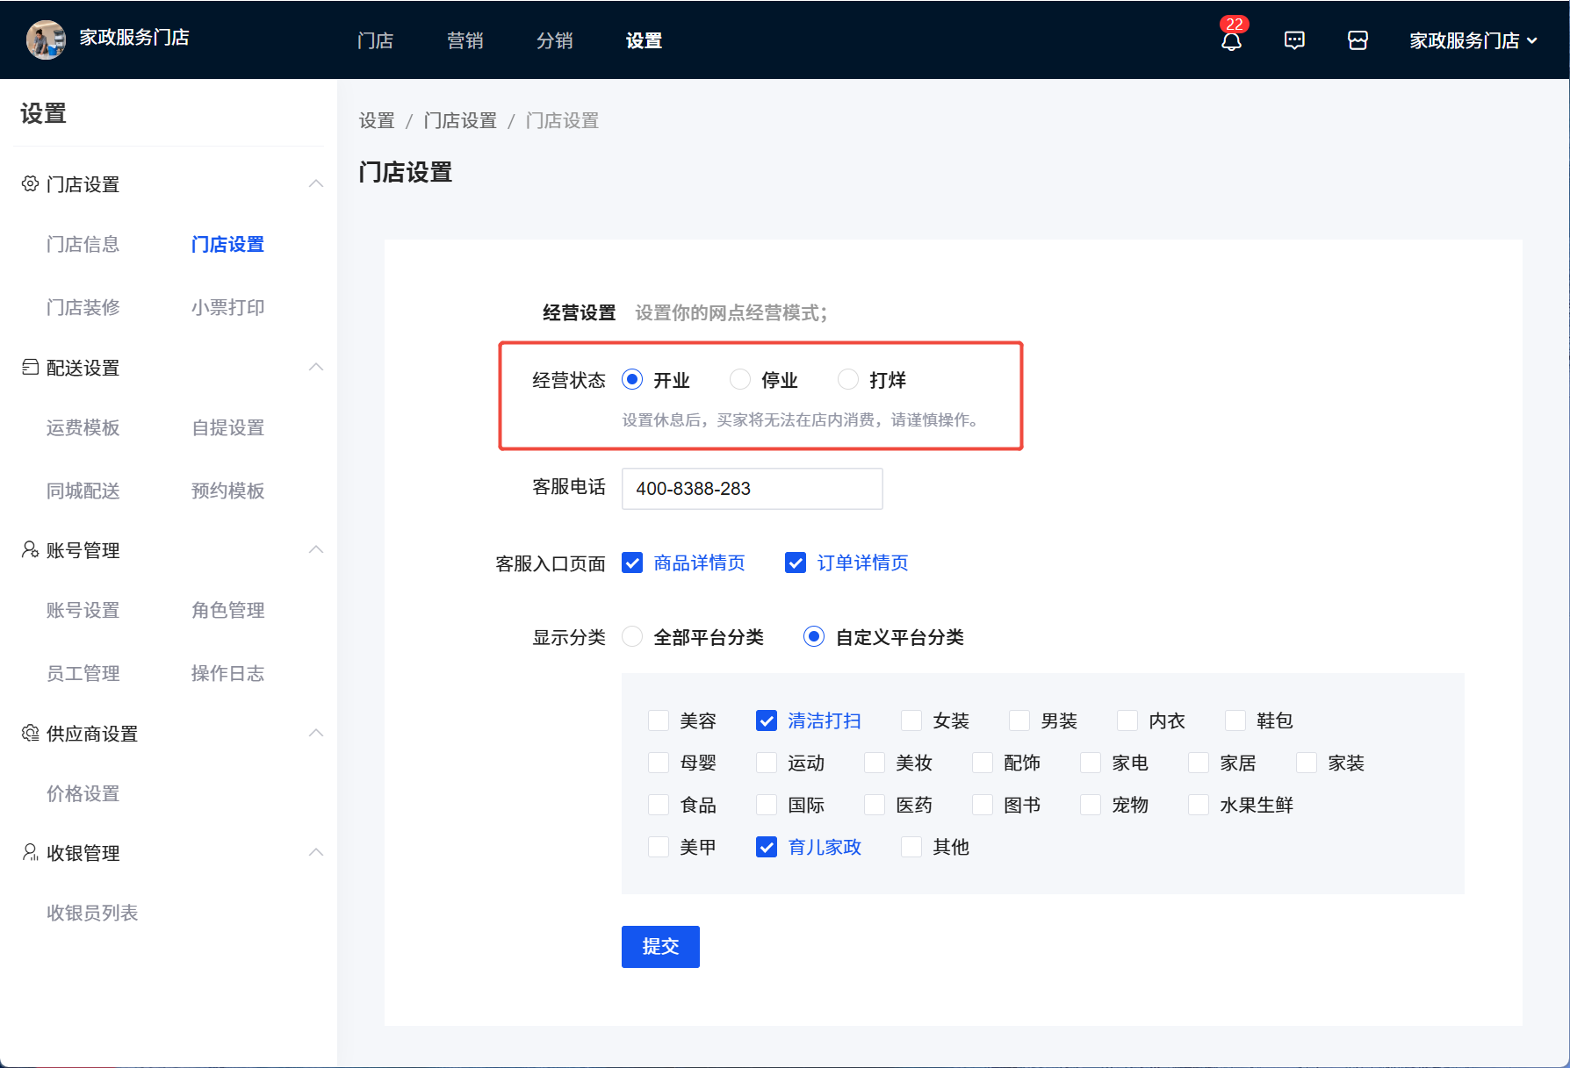Collapse the 收银管理 sidebar section chevron

[316, 852]
